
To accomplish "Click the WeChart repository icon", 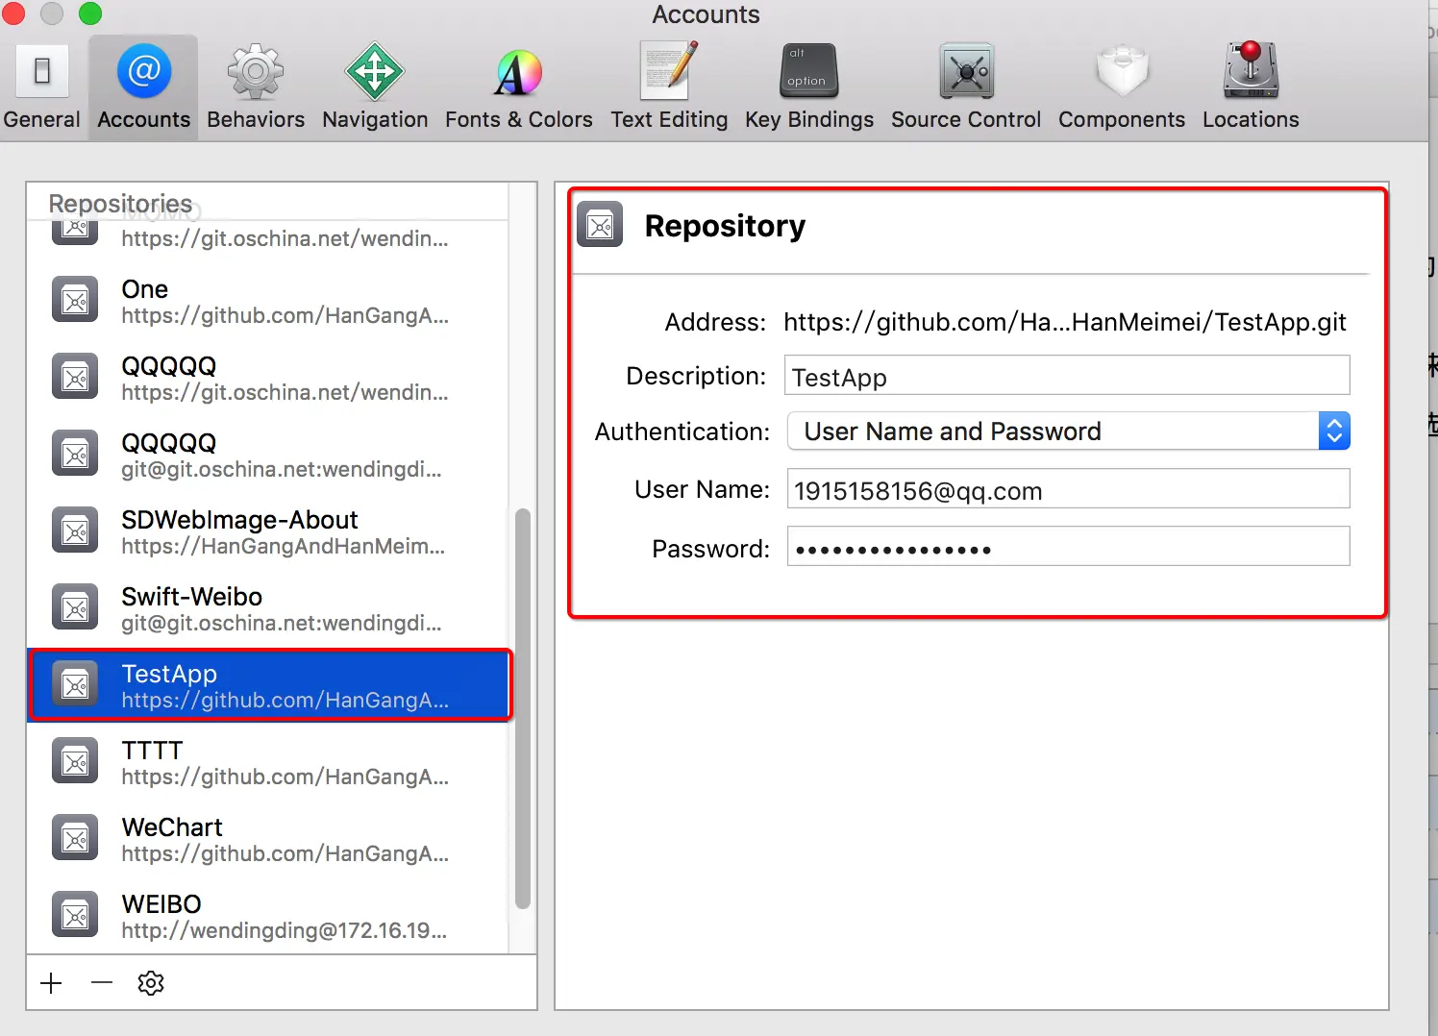I will point(75,839).
